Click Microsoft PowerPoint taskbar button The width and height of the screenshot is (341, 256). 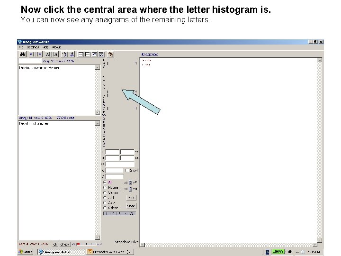click(x=110, y=252)
